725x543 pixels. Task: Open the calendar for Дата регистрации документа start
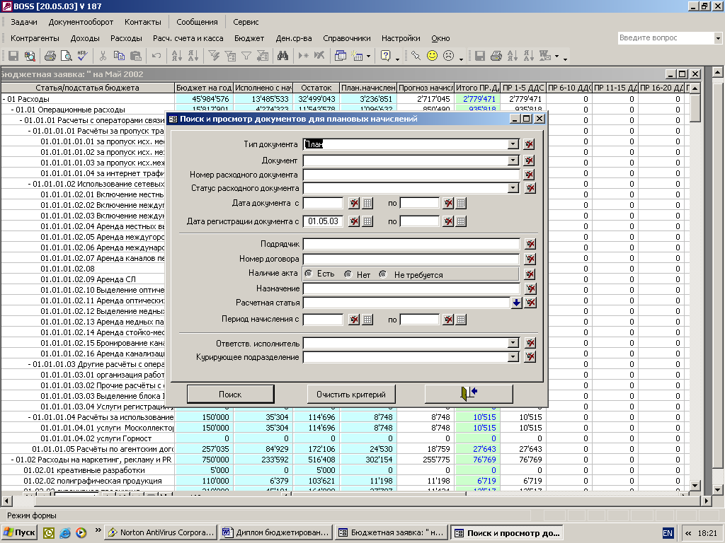point(367,221)
